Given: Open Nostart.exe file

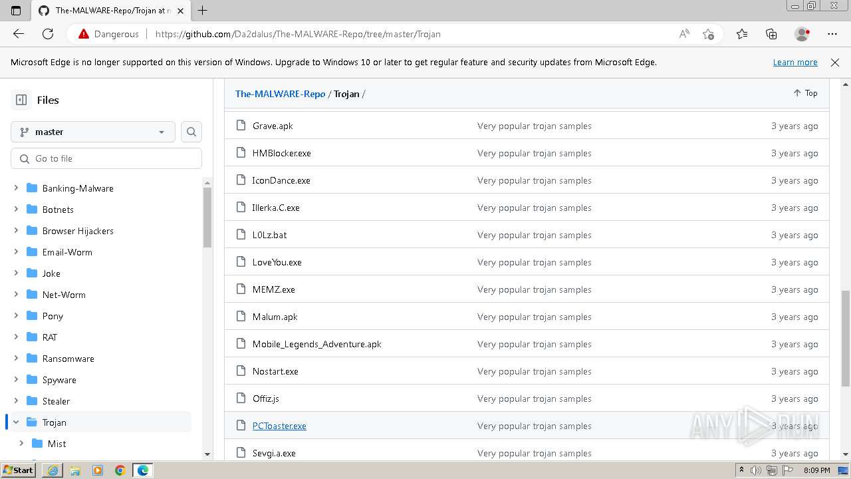Looking at the screenshot, I should (x=275, y=371).
